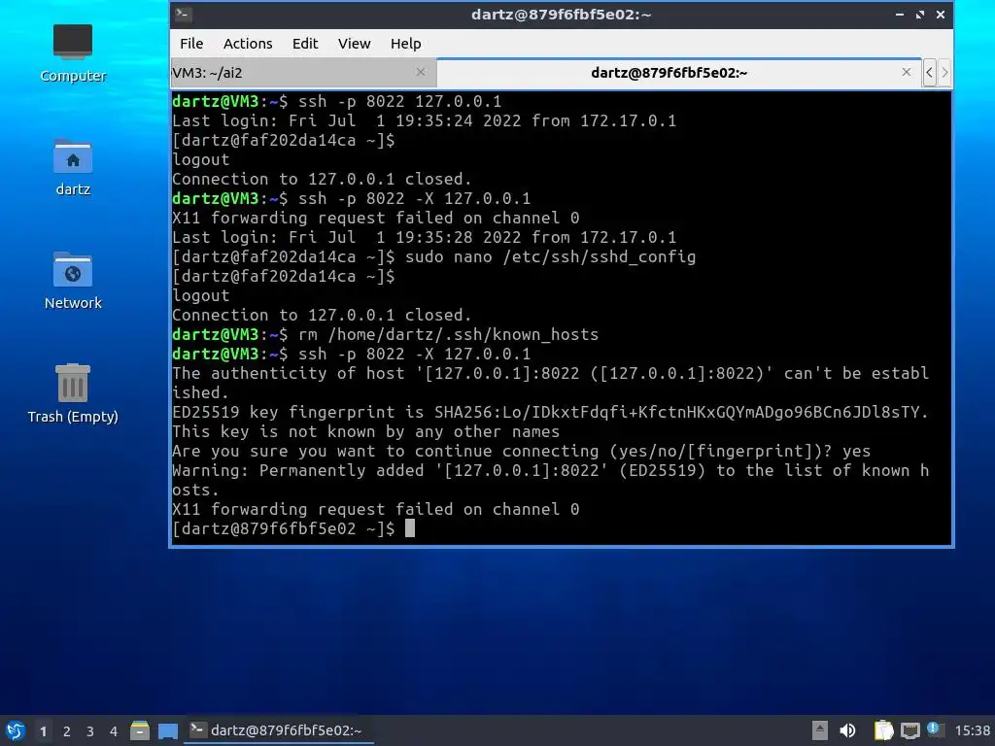Viewport: 995px width, 746px height.
Task: Close the VM3: ~/ai2 tab
Action: coord(420,72)
